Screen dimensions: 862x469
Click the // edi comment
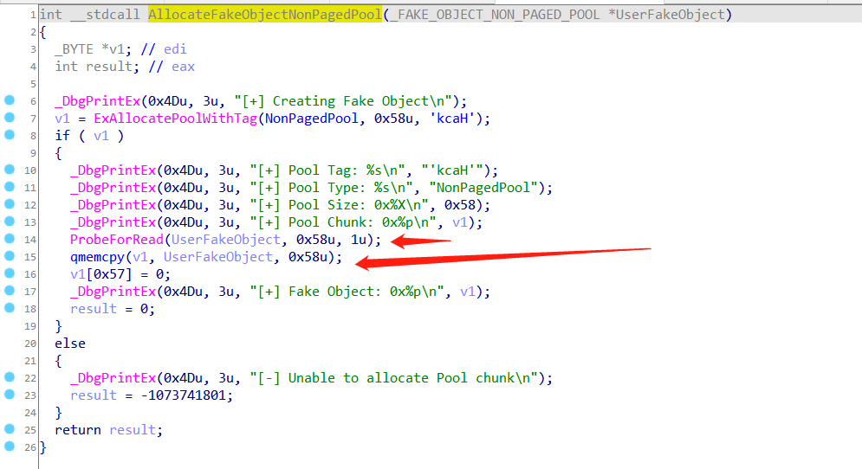coord(164,49)
